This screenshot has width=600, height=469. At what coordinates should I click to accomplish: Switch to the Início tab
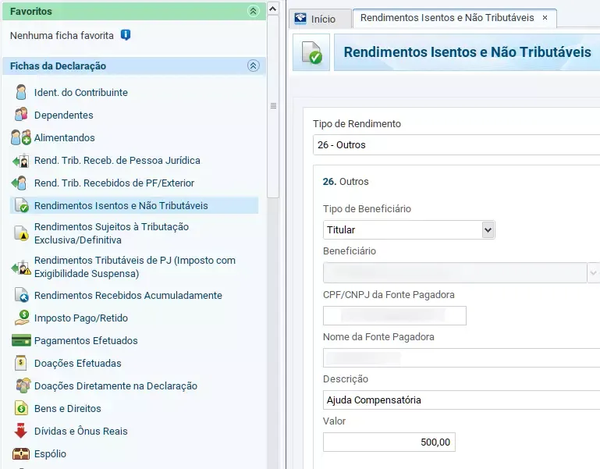320,19
